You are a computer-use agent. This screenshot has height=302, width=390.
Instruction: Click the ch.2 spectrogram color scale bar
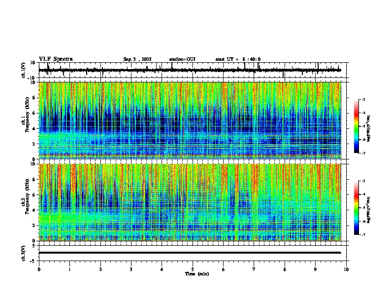pos(357,208)
